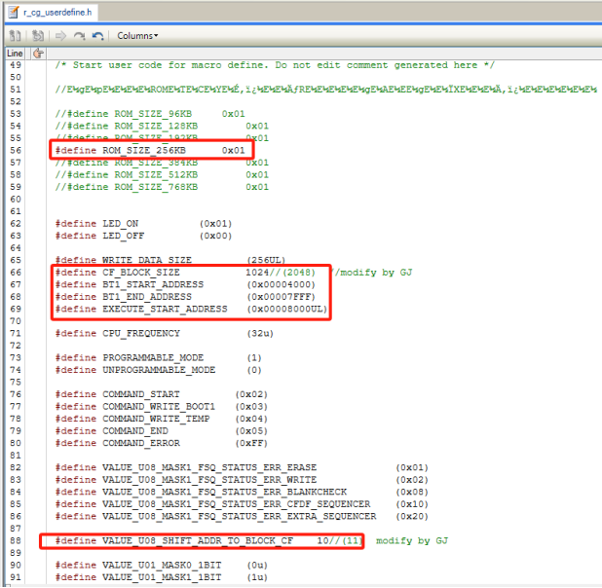Click the pointing-hand column header icon

(x=38, y=54)
